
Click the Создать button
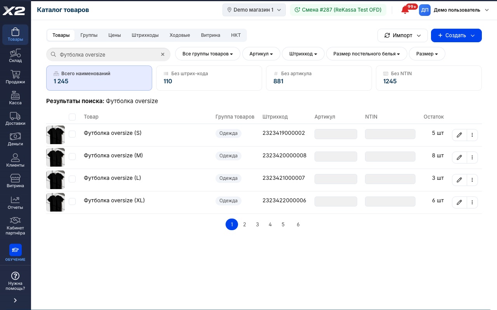pos(456,35)
